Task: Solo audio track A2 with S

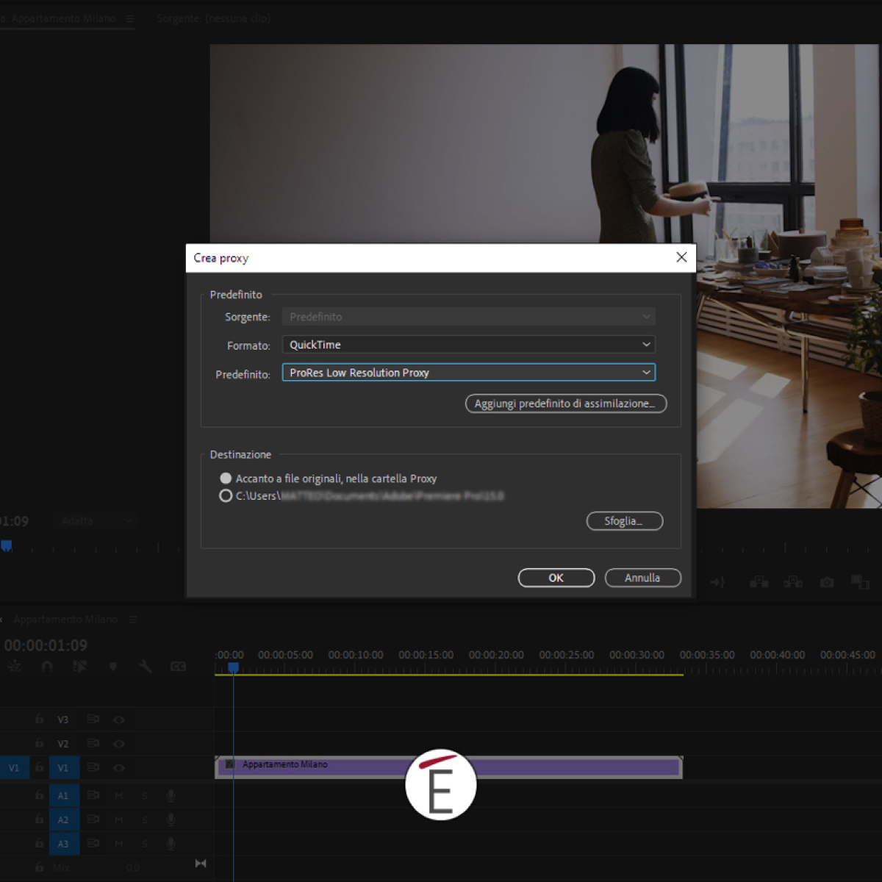Action: [145, 820]
